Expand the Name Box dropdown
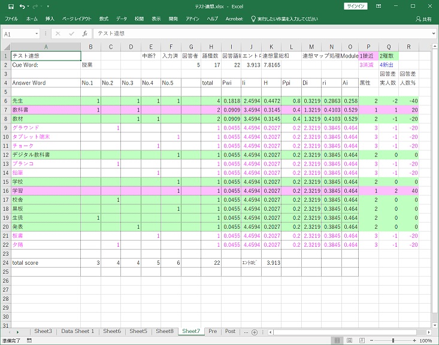This screenshot has width=439, height=345. point(37,34)
